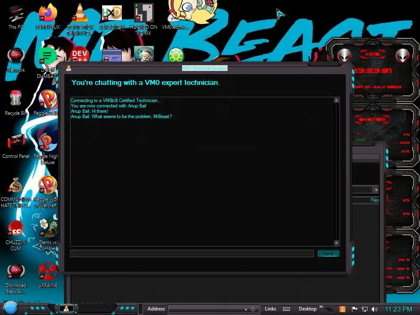Viewport: 420px width, 315px height.
Task: Click the Desktop toolbar label
Action: coord(308,309)
